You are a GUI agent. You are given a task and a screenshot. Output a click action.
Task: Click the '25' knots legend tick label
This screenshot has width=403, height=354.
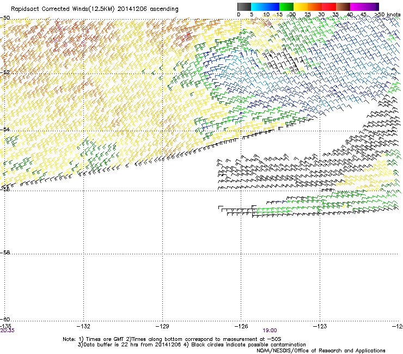(308, 15)
